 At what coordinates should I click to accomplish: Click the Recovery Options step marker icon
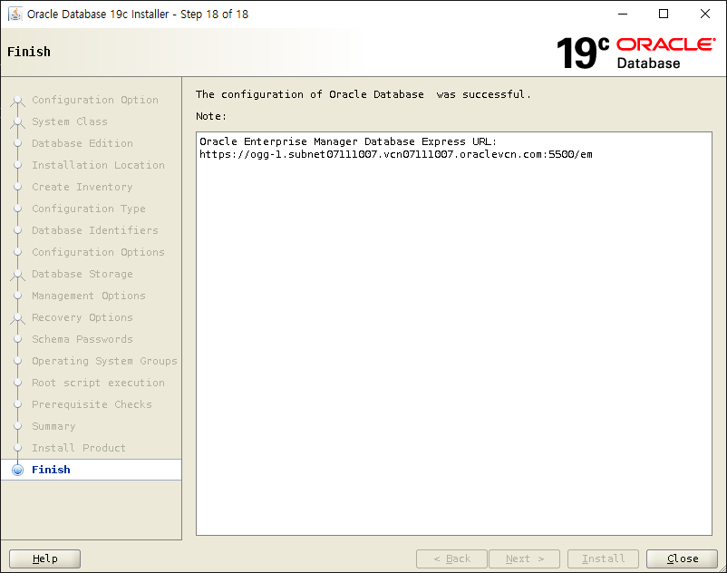(17, 318)
